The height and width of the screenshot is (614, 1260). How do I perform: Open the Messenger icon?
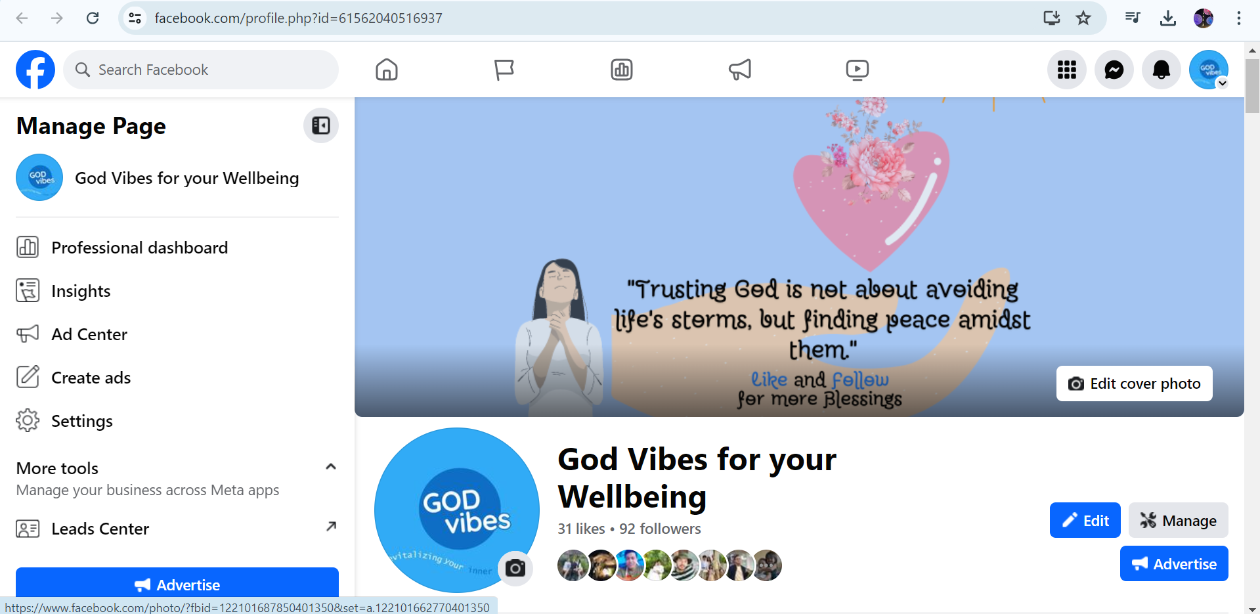pyautogui.click(x=1114, y=70)
